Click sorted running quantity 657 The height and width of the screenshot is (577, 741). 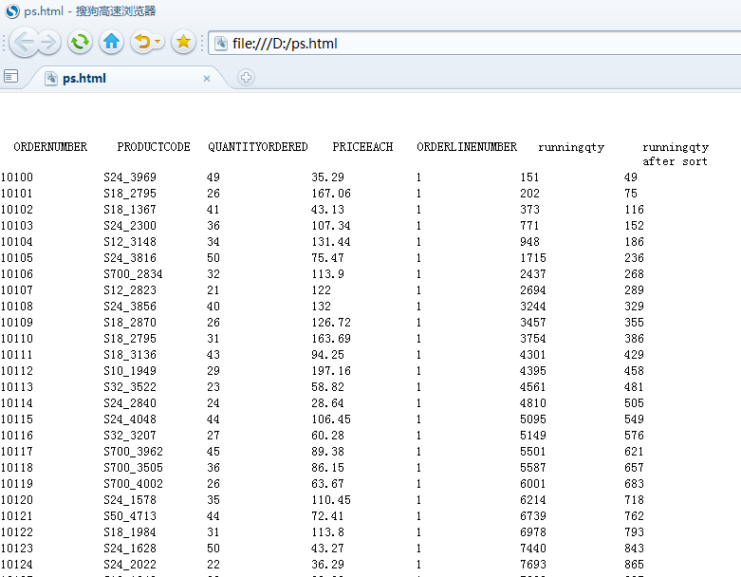pos(634,467)
